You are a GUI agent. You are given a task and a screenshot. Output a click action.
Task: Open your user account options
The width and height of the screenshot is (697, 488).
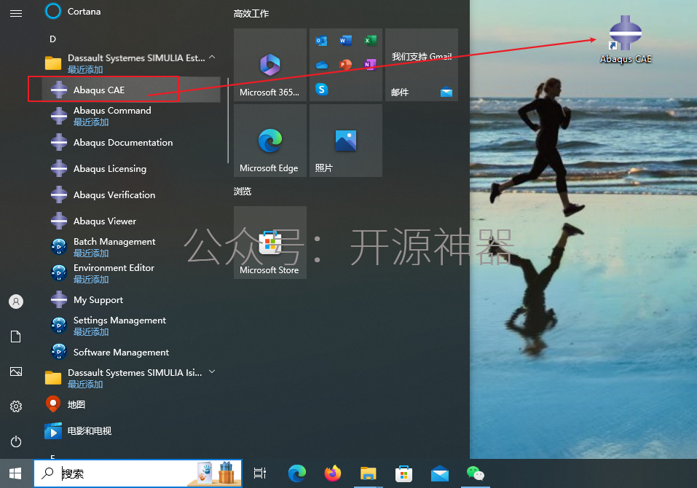click(x=15, y=301)
